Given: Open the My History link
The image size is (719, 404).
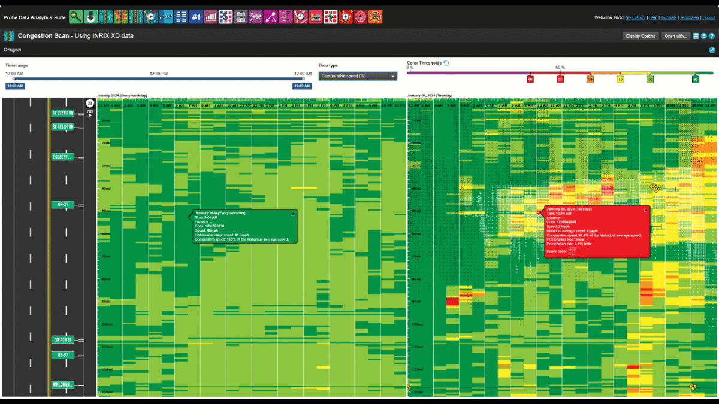Looking at the screenshot, I should coord(635,17).
